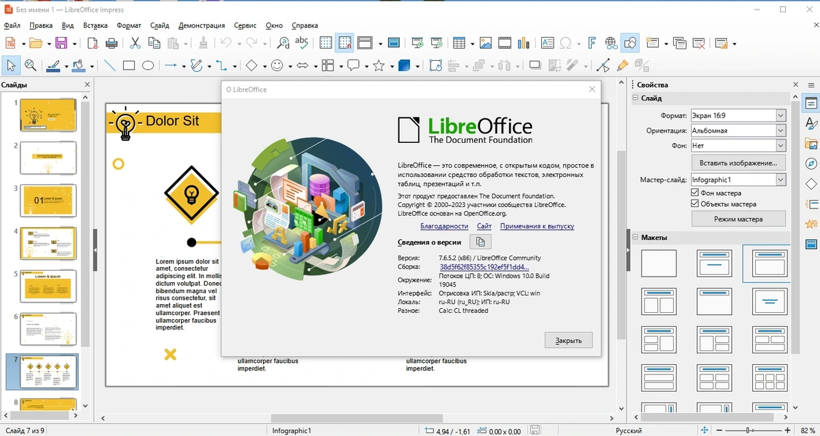Select the Insert Line tool
This screenshot has height=436, width=820.
pos(109,66)
